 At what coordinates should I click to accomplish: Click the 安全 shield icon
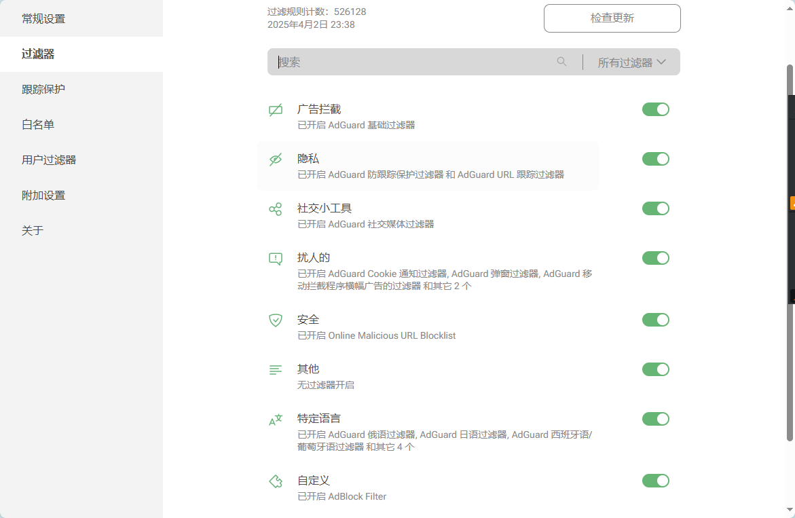pos(276,320)
